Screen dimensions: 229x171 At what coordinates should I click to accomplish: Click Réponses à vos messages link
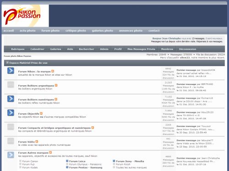[x=209, y=41]
